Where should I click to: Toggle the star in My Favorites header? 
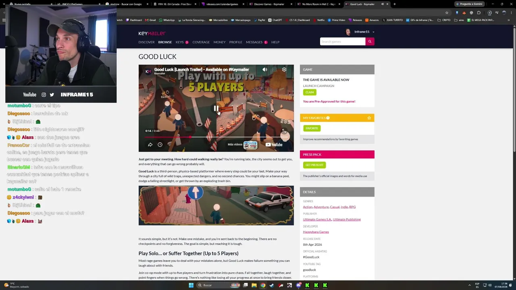coord(369,118)
